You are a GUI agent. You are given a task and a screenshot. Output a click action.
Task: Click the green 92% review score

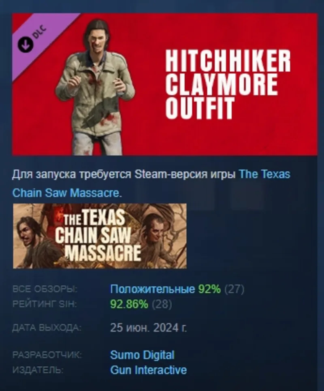pos(209,289)
